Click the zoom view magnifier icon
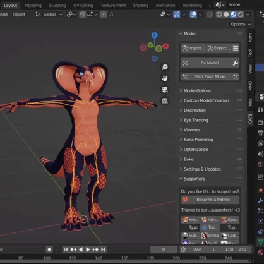Screen dimensions: 264x264 click(165, 67)
